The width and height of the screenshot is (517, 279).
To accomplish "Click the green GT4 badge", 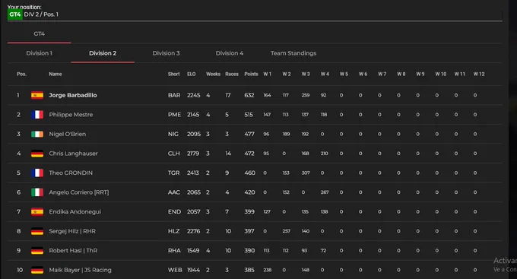I will tap(15, 14).
